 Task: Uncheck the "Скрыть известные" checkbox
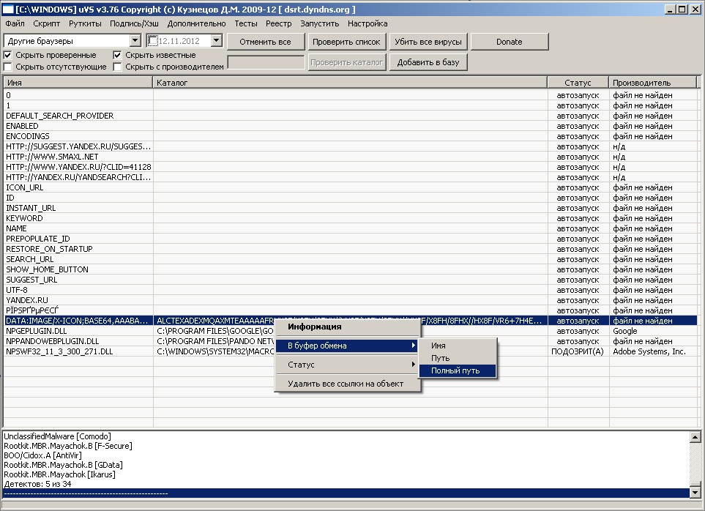tap(117, 55)
